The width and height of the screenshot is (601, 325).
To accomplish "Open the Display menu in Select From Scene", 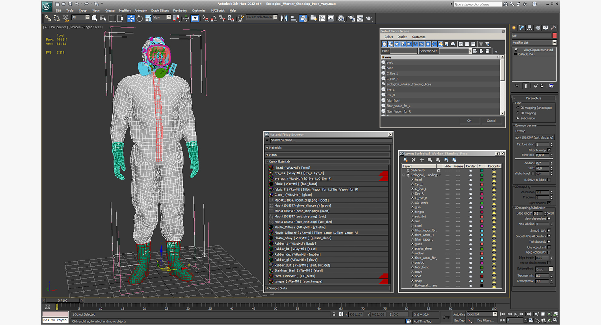I will [x=402, y=37].
